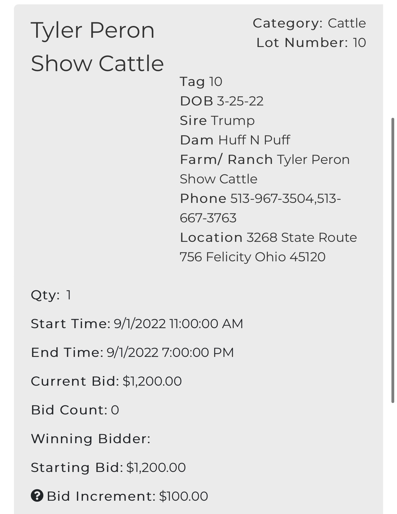Click the End Time 9/1/2022 7:00:00 PM

point(132,352)
